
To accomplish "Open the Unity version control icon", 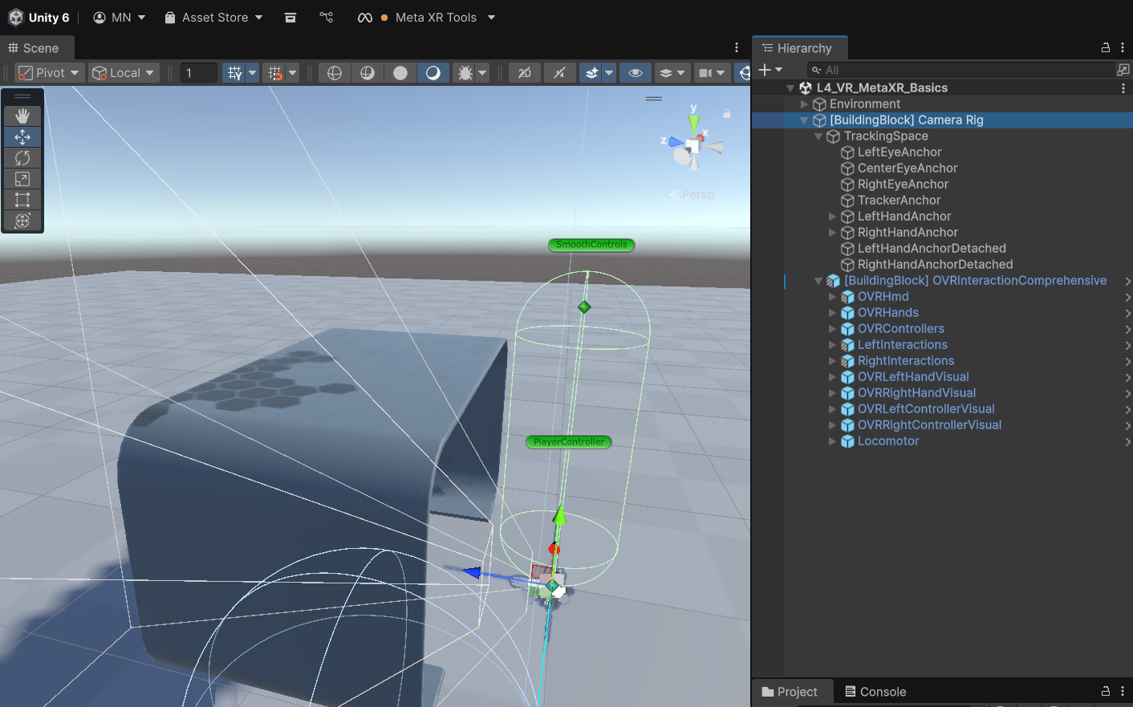I will tap(326, 17).
